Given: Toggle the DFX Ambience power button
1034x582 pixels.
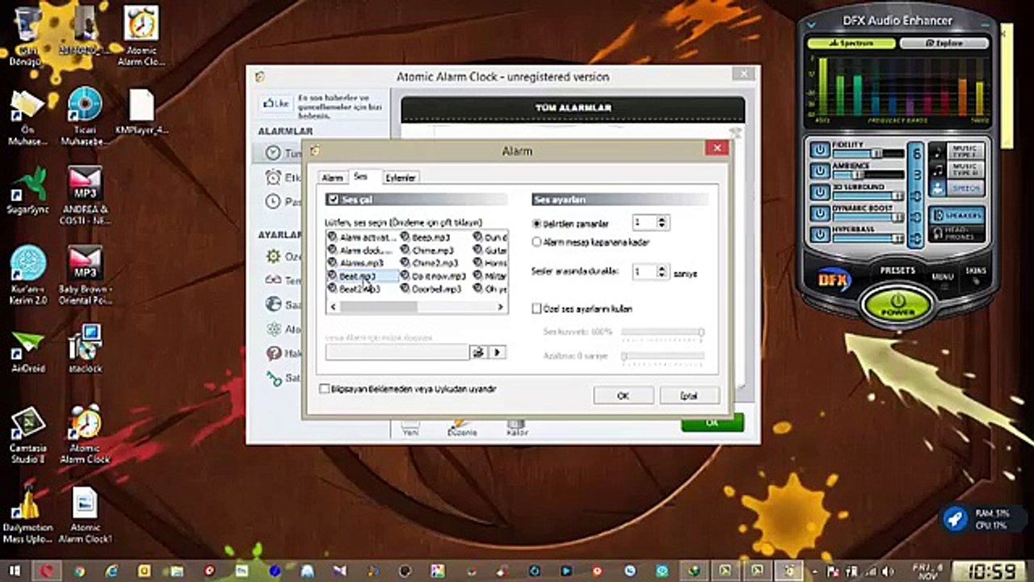Looking at the screenshot, I should point(821,171).
